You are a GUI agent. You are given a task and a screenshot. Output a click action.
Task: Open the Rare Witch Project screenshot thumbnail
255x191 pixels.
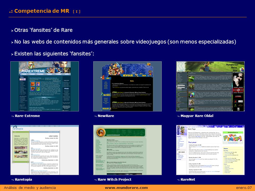[127, 150]
